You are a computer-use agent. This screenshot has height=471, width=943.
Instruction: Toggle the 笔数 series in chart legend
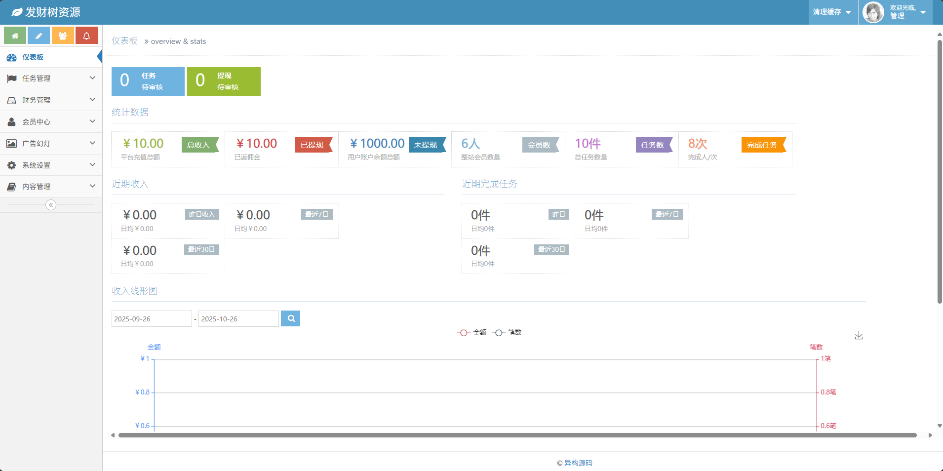tap(507, 333)
